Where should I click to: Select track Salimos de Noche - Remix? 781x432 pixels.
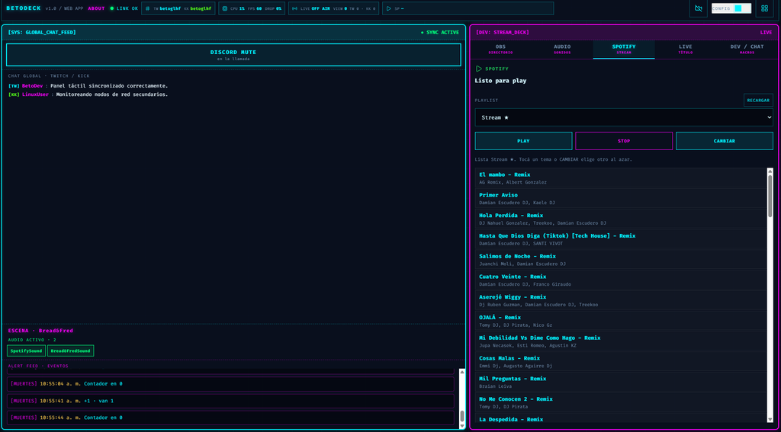pyautogui.click(x=621, y=260)
